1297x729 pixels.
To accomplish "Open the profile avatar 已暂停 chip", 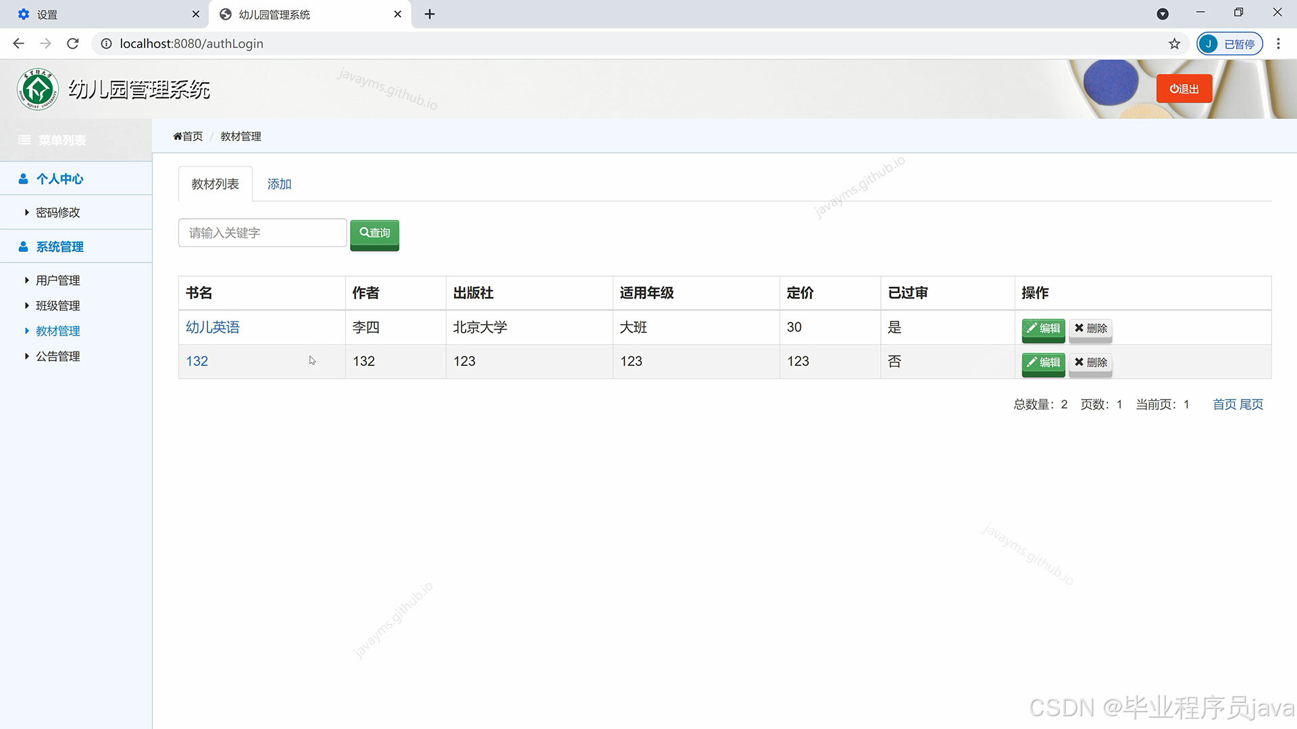I will pyautogui.click(x=1229, y=44).
